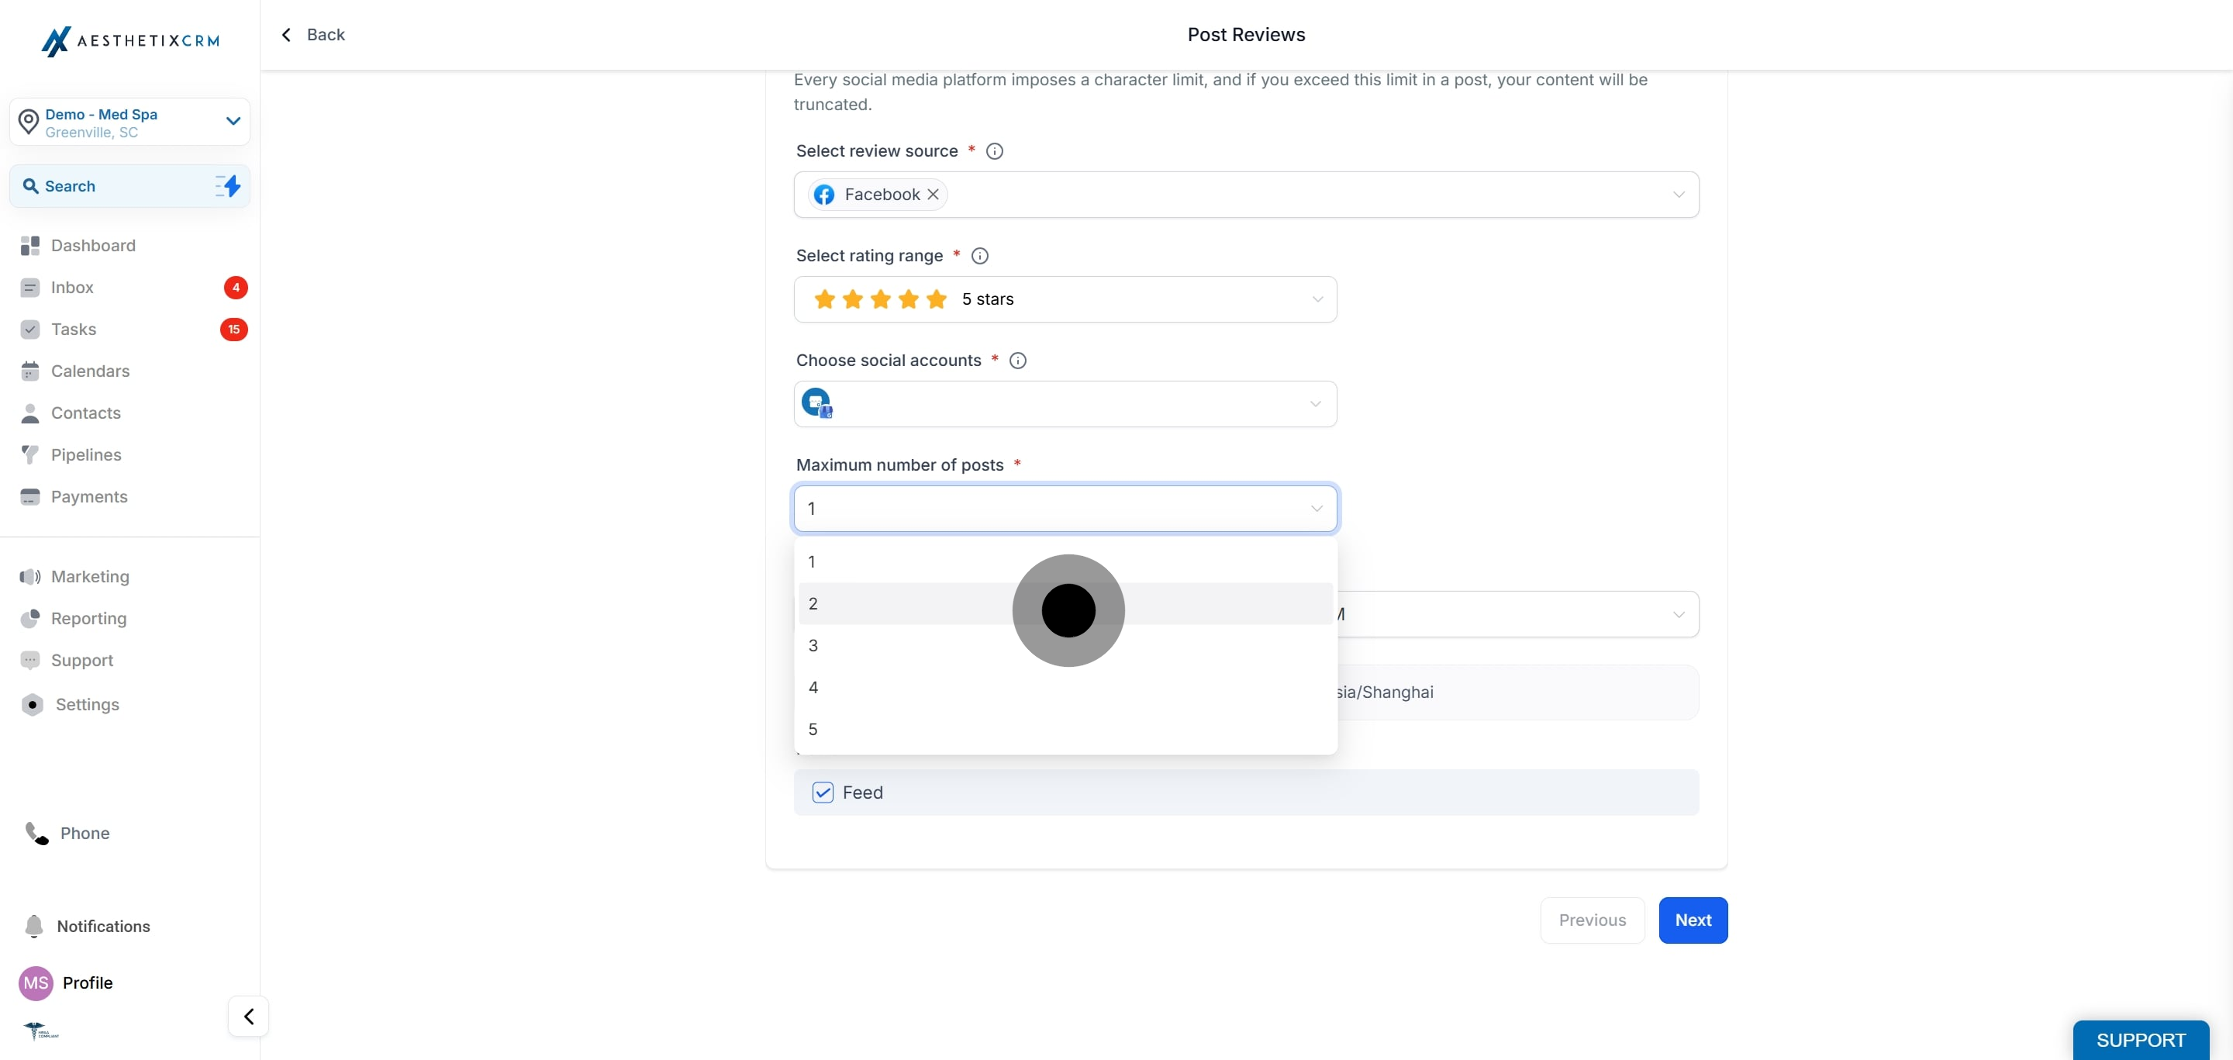Remove the Facebook review source tag
Image resolution: width=2233 pixels, height=1060 pixels.
[x=933, y=194]
